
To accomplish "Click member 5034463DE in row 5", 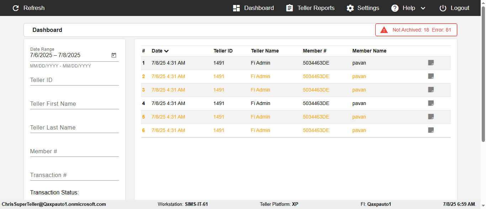I will [316, 117].
